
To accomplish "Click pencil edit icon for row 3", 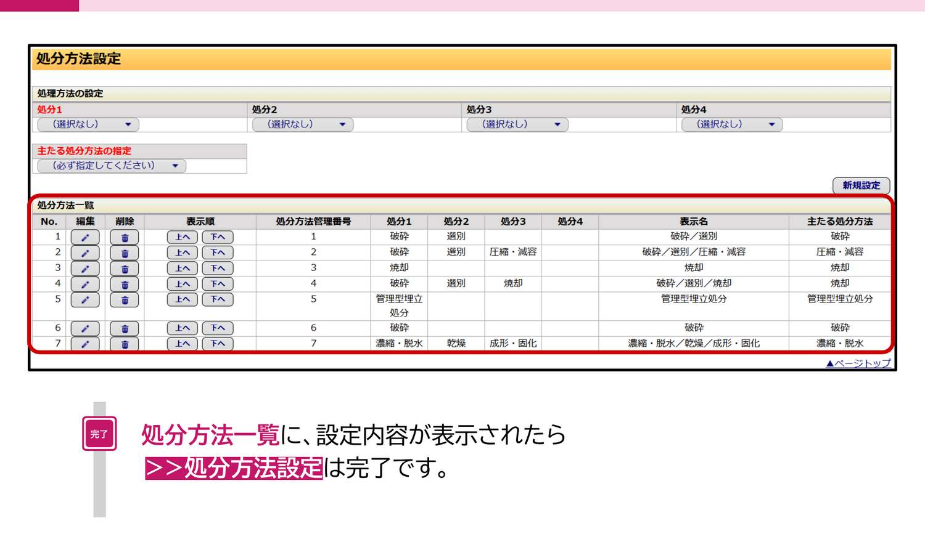I will click(85, 269).
